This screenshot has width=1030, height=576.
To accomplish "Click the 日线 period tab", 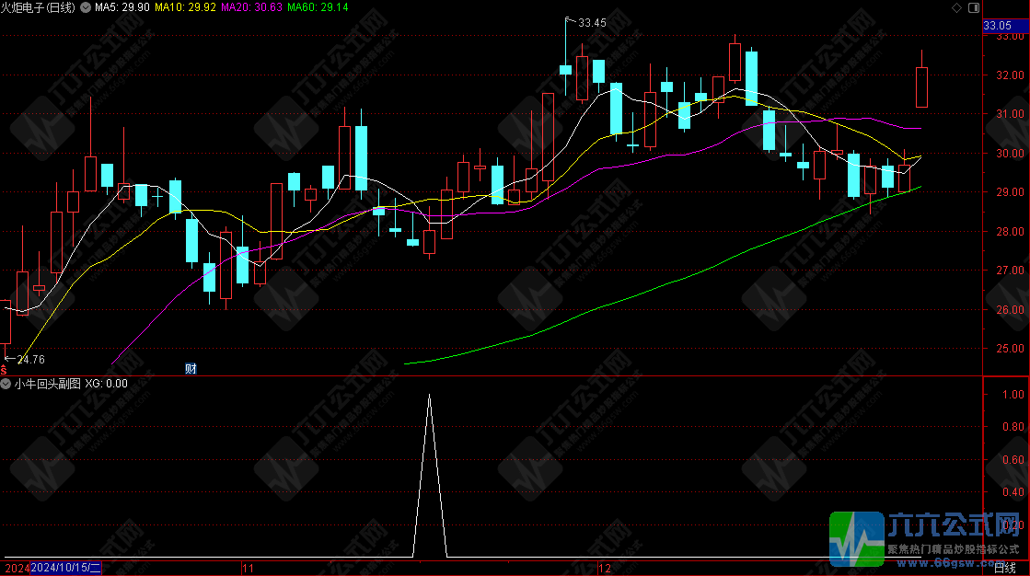I will coord(1005,569).
